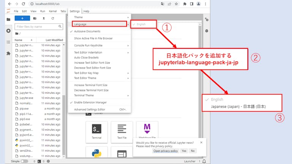292x164 pixels.
Task: Expand Text Editor Theme submenu
Action: click(x=100, y=78)
